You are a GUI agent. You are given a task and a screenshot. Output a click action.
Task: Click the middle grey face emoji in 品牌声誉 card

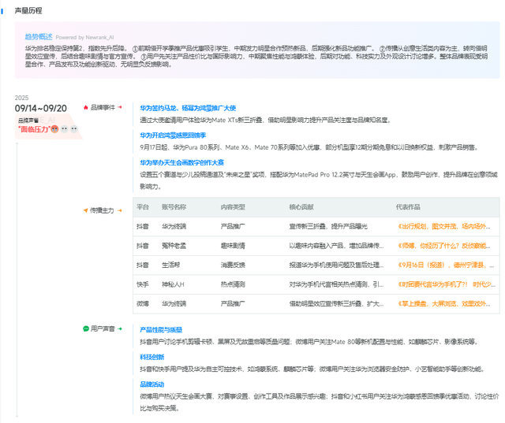tap(65, 129)
